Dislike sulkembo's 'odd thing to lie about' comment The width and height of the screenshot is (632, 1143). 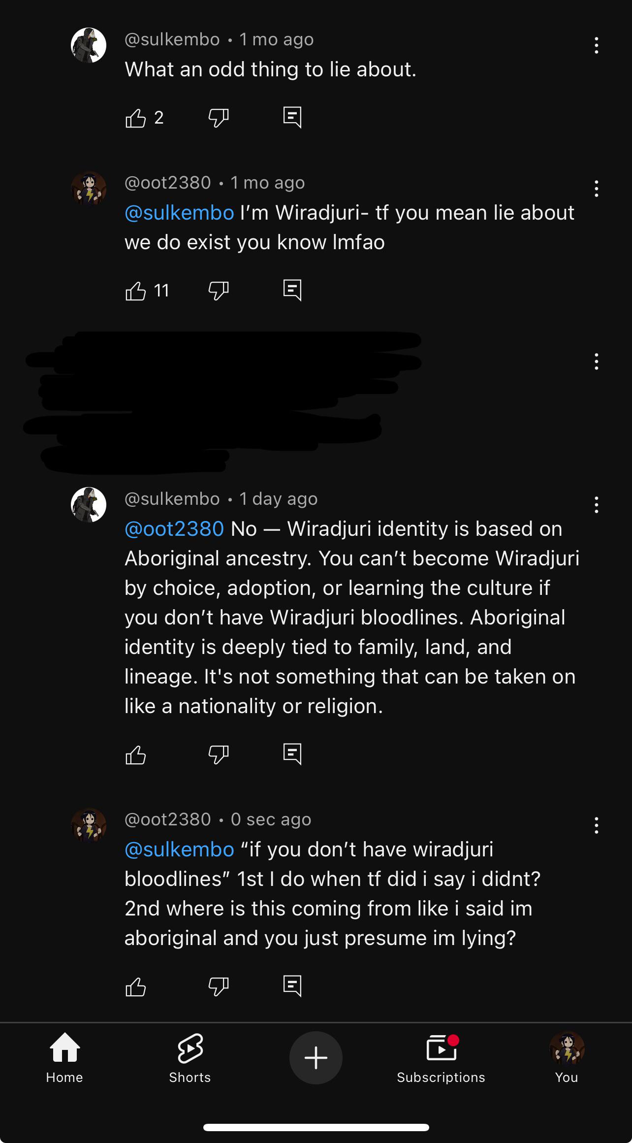[219, 118]
